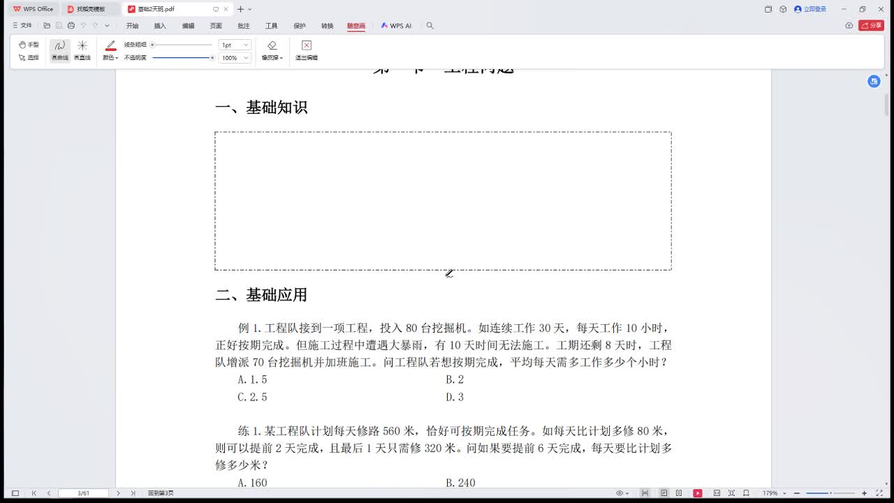Click the save icon in quick toolbar
The width and height of the screenshot is (894, 503).
[x=59, y=26]
